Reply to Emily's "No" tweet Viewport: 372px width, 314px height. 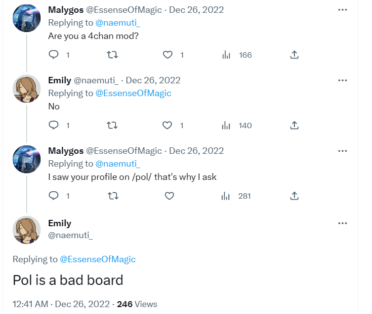(x=54, y=126)
